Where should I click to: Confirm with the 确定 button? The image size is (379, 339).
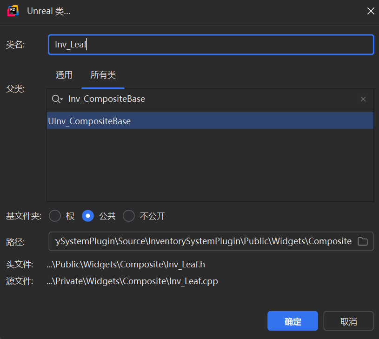(293, 321)
